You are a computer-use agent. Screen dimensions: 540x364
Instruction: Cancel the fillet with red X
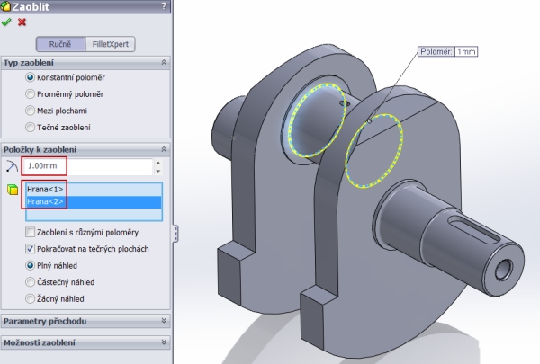pyautogui.click(x=22, y=22)
